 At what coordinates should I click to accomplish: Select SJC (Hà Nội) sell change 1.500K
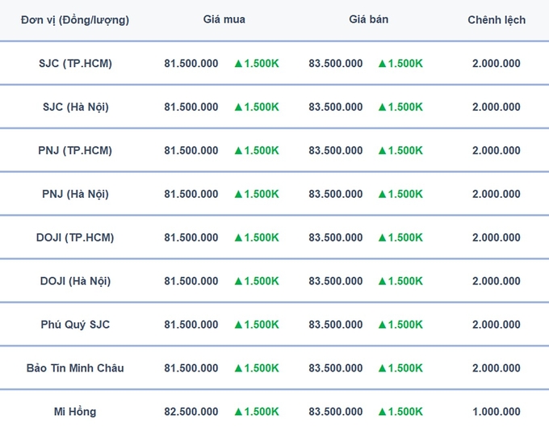point(400,107)
